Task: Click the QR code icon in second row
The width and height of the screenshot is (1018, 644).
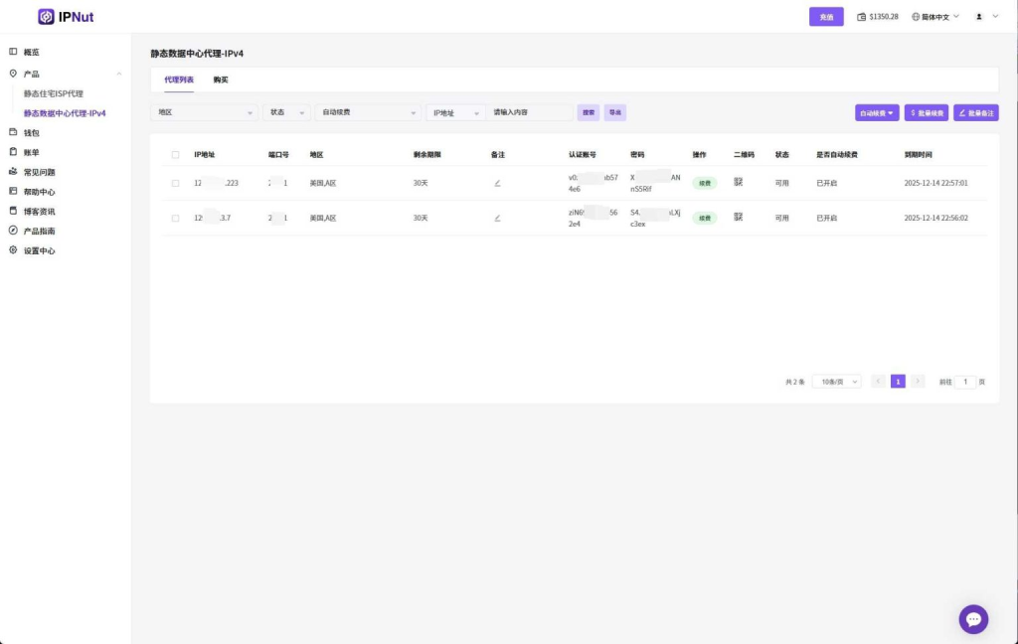Action: 739,217
